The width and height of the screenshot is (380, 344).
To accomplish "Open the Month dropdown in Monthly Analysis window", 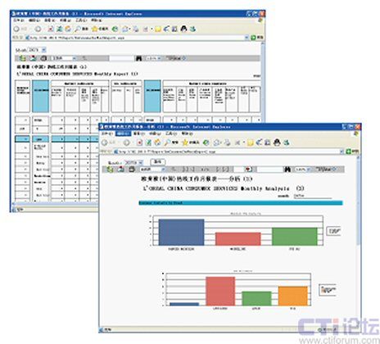I will (x=141, y=162).
